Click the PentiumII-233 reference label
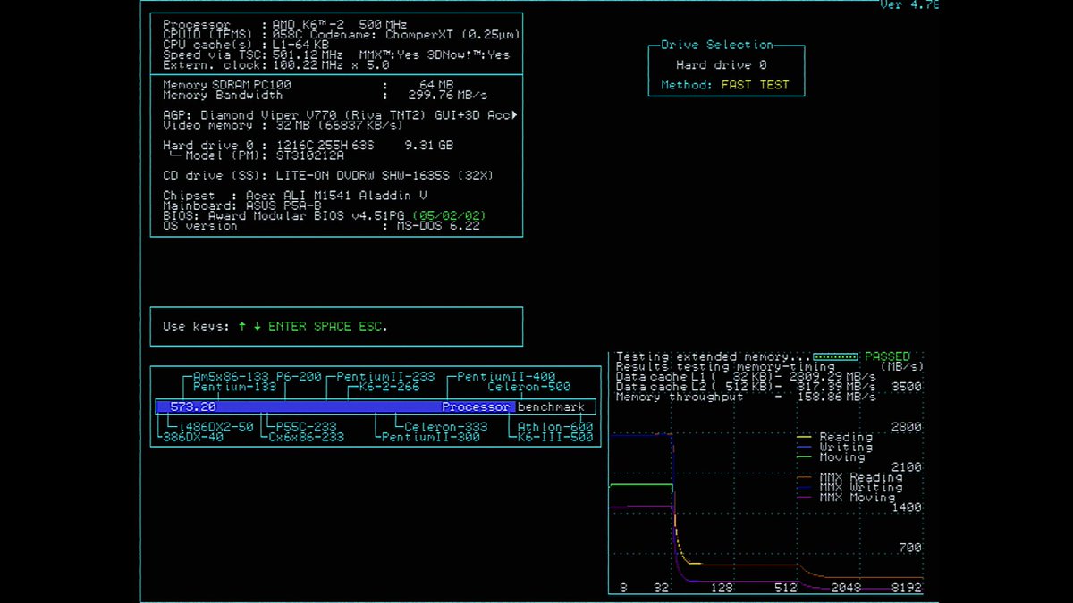The width and height of the screenshot is (1073, 603). [x=385, y=377]
